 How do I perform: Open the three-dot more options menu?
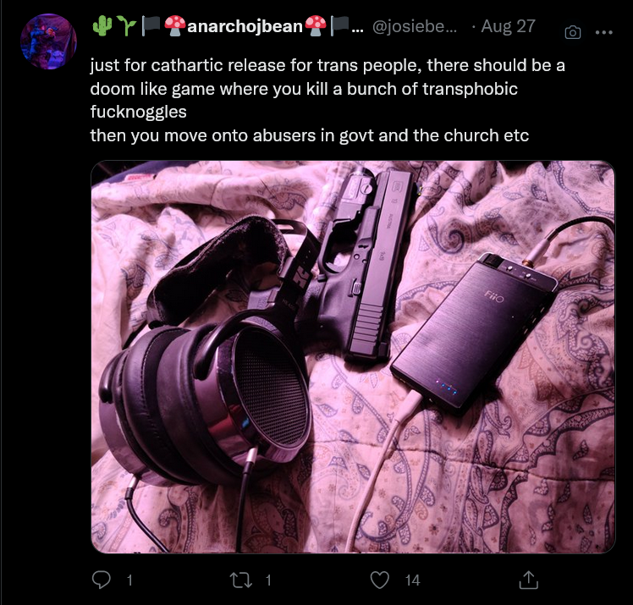tap(604, 32)
